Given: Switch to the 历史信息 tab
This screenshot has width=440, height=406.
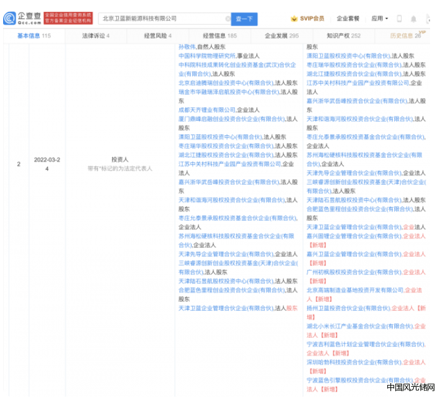Looking at the screenshot, I should (405, 35).
